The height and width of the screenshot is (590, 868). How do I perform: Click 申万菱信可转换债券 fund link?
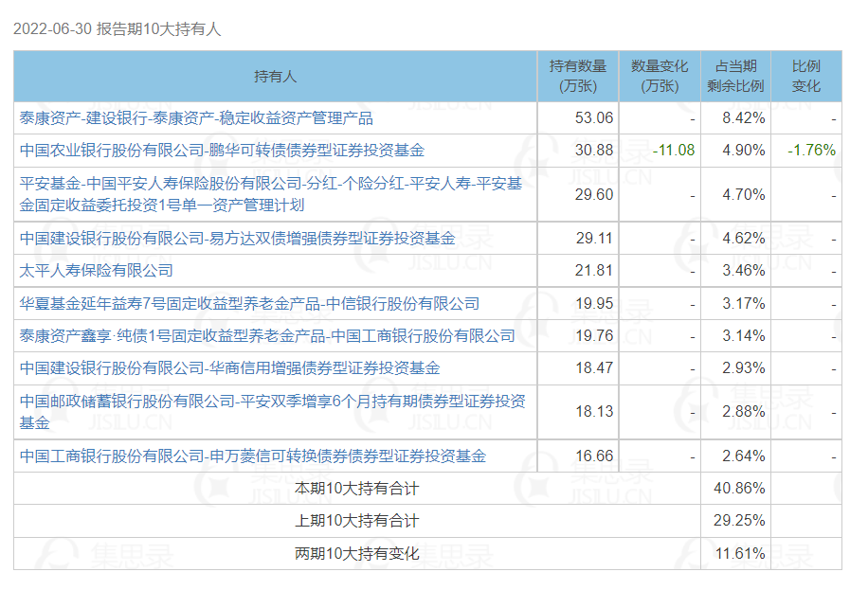(x=253, y=456)
